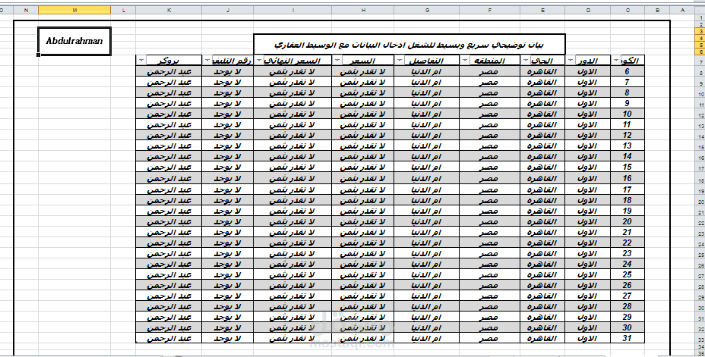This screenshot has width=705, height=357.
Task: Select column L header
Action: point(123,11)
